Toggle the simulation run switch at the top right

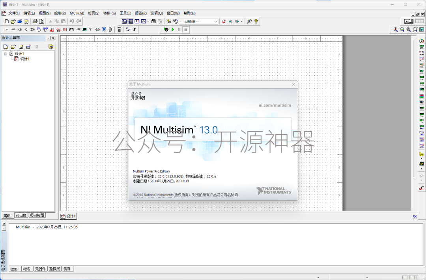point(409,21)
